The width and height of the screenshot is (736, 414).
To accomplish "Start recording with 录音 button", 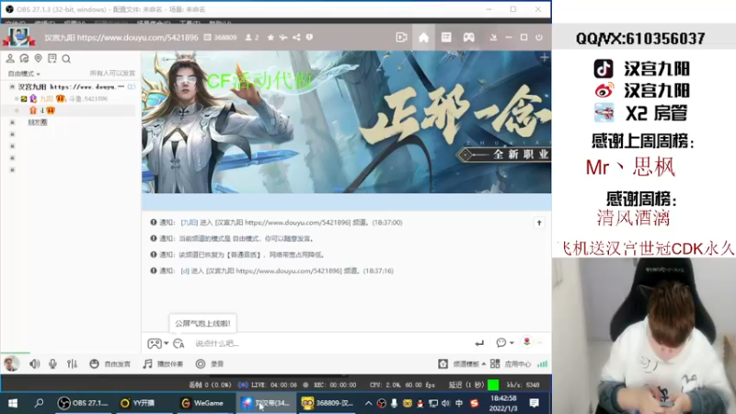I will point(210,363).
